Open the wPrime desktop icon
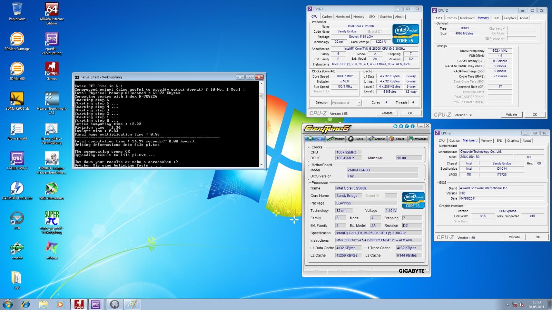This screenshot has width=552, height=310. [52, 250]
